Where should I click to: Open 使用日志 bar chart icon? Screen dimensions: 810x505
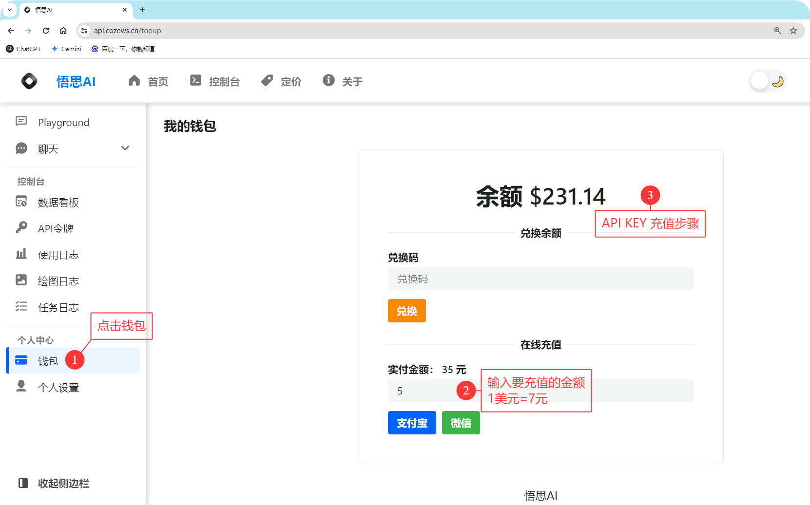click(x=21, y=254)
